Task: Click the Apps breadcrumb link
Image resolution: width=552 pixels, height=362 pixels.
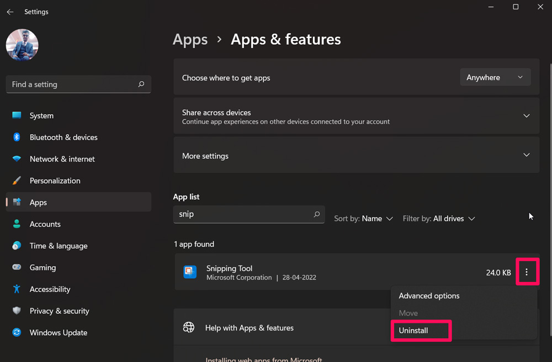Action: 190,40
